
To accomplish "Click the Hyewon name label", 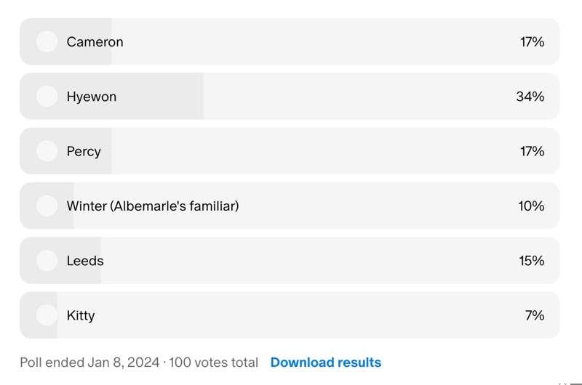I will (x=92, y=97).
